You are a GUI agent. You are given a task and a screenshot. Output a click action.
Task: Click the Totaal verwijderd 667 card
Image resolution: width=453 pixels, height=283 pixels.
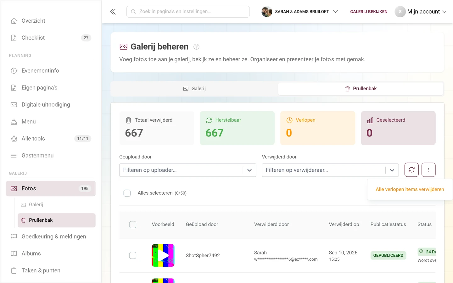pyautogui.click(x=157, y=128)
